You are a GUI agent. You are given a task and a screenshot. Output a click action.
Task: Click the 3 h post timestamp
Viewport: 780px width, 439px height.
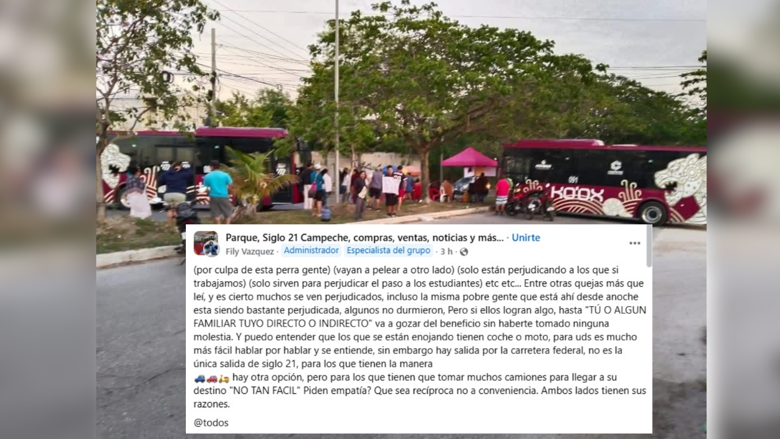pos(447,251)
